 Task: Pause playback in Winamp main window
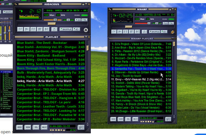(126, 32)
